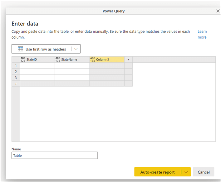Click the first StateID cell in row 1

pyautogui.click(x=37, y=65)
